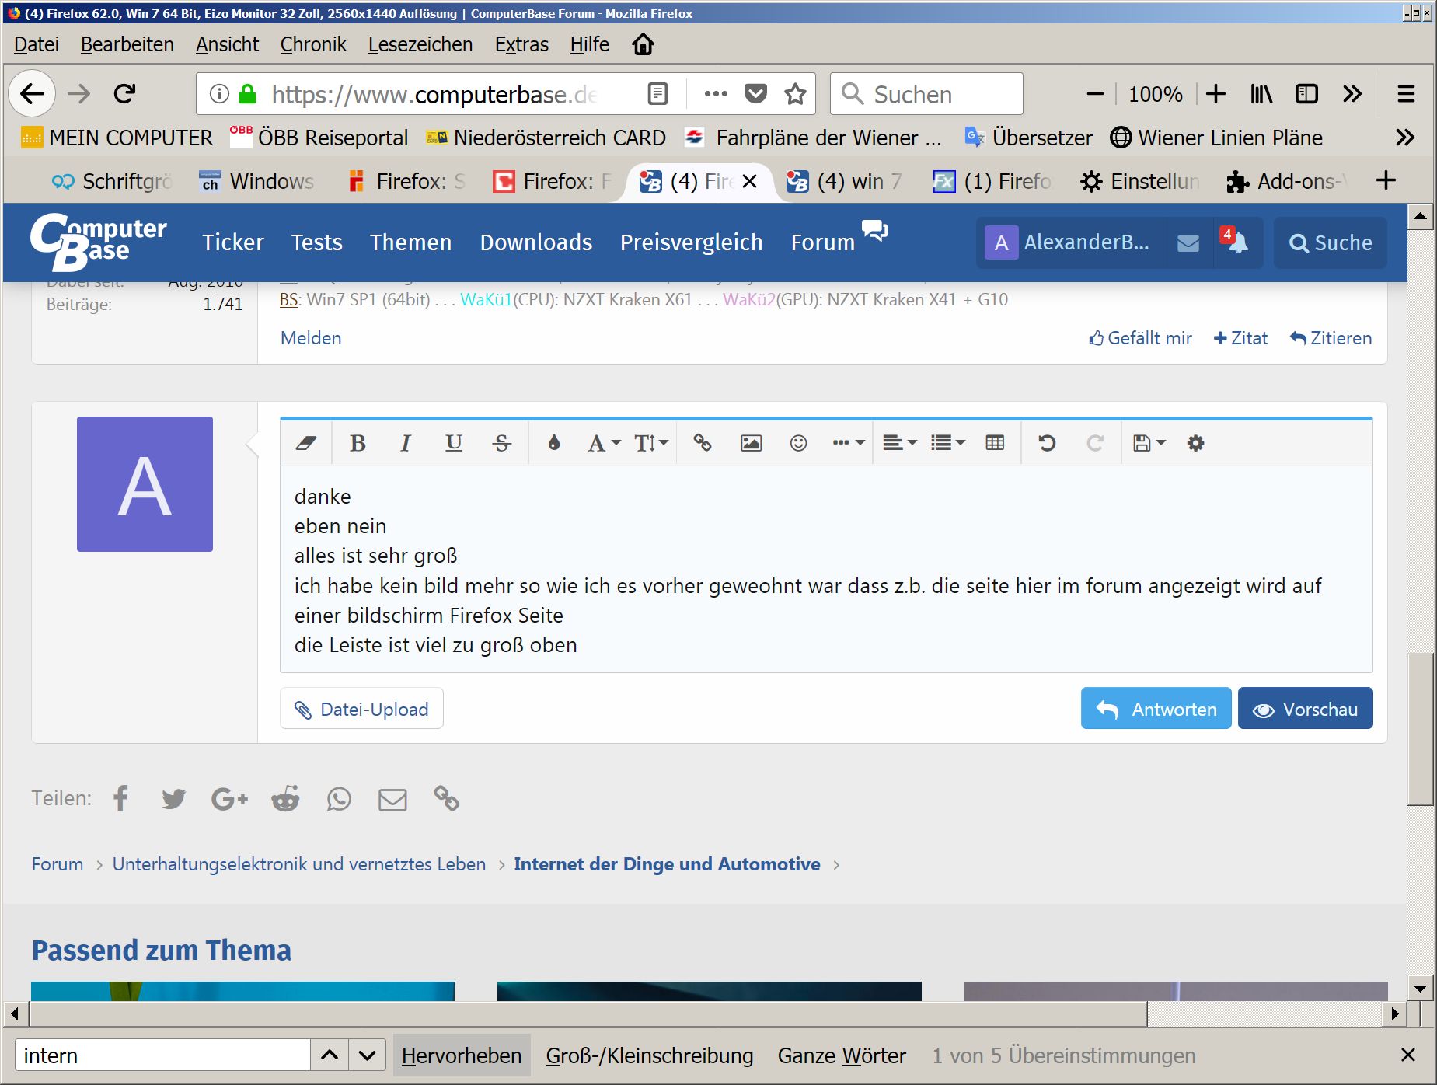Toggle reader view icon in address bar
The width and height of the screenshot is (1437, 1085).
657,94
